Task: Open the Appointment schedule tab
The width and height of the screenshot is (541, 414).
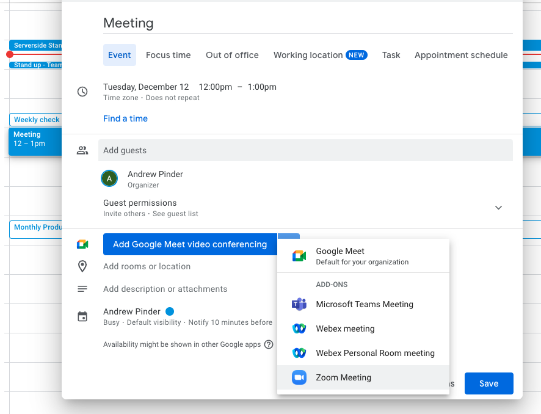Action: [x=461, y=55]
